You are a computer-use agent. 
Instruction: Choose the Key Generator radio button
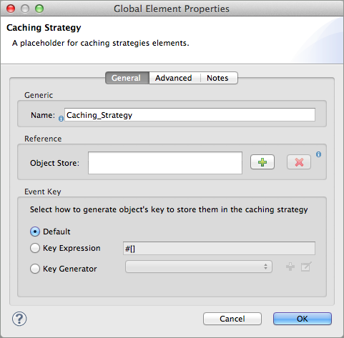(x=35, y=269)
